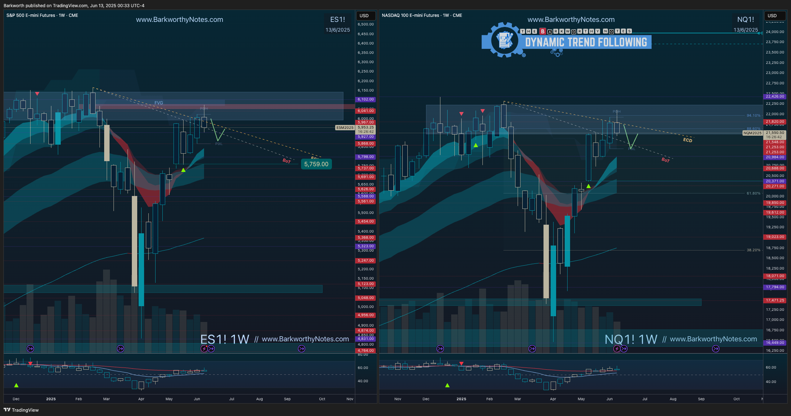791x416 pixels.
Task: Click the ES chart lightning news icon near June
Action: click(204, 349)
